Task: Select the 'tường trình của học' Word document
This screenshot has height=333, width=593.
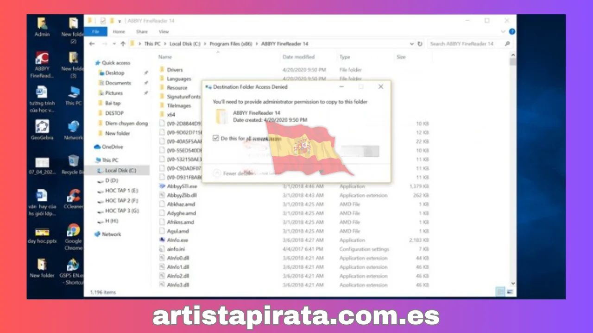Action: click(42, 99)
